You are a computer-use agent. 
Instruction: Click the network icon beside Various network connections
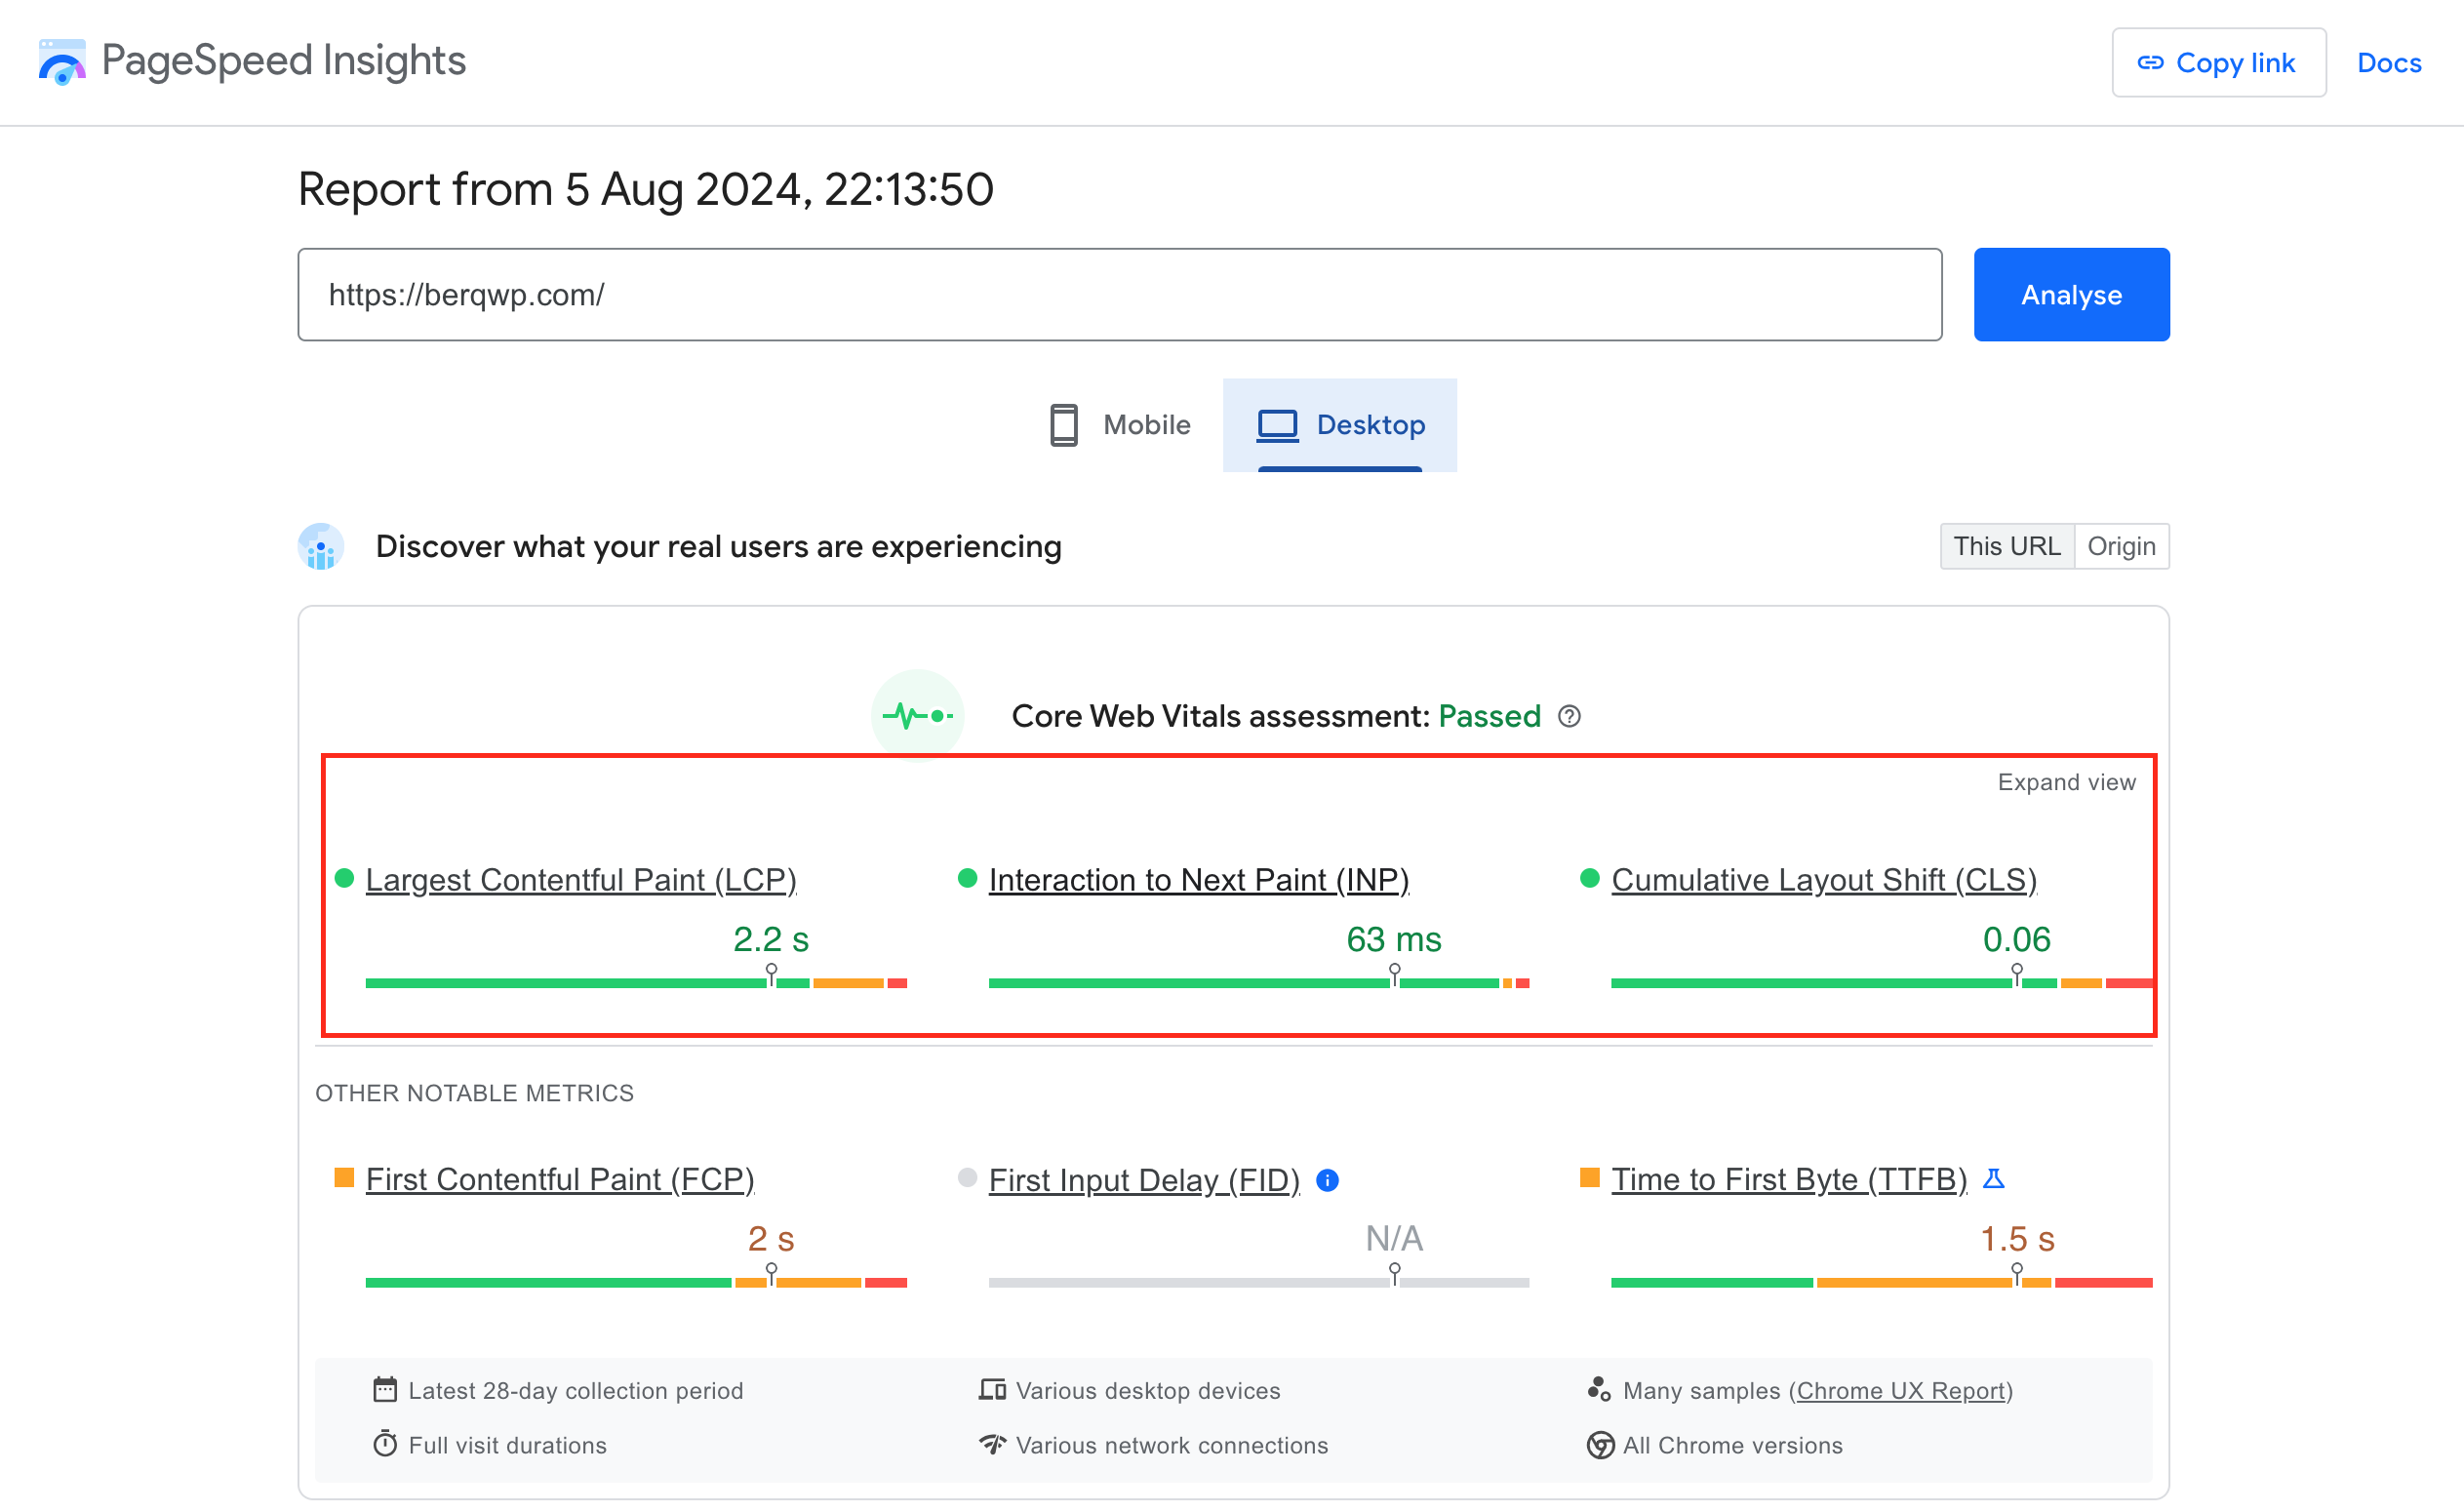click(x=992, y=1444)
